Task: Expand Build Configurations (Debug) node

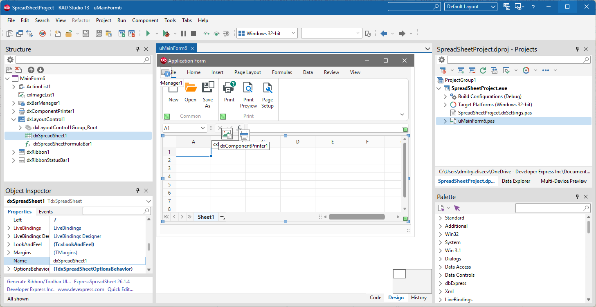Action: pos(445,96)
